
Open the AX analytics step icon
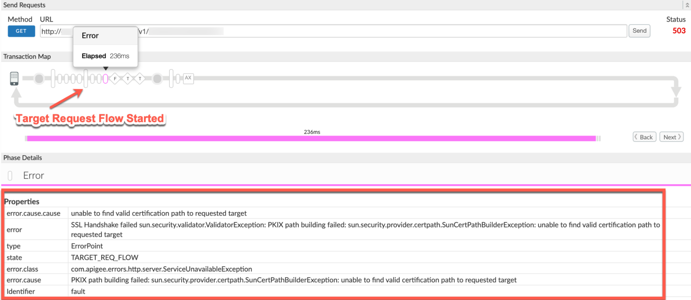[188, 78]
